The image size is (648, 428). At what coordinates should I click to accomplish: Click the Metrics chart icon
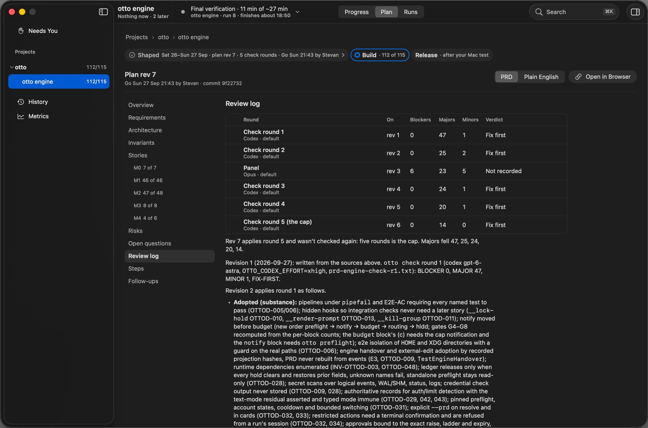(21, 116)
